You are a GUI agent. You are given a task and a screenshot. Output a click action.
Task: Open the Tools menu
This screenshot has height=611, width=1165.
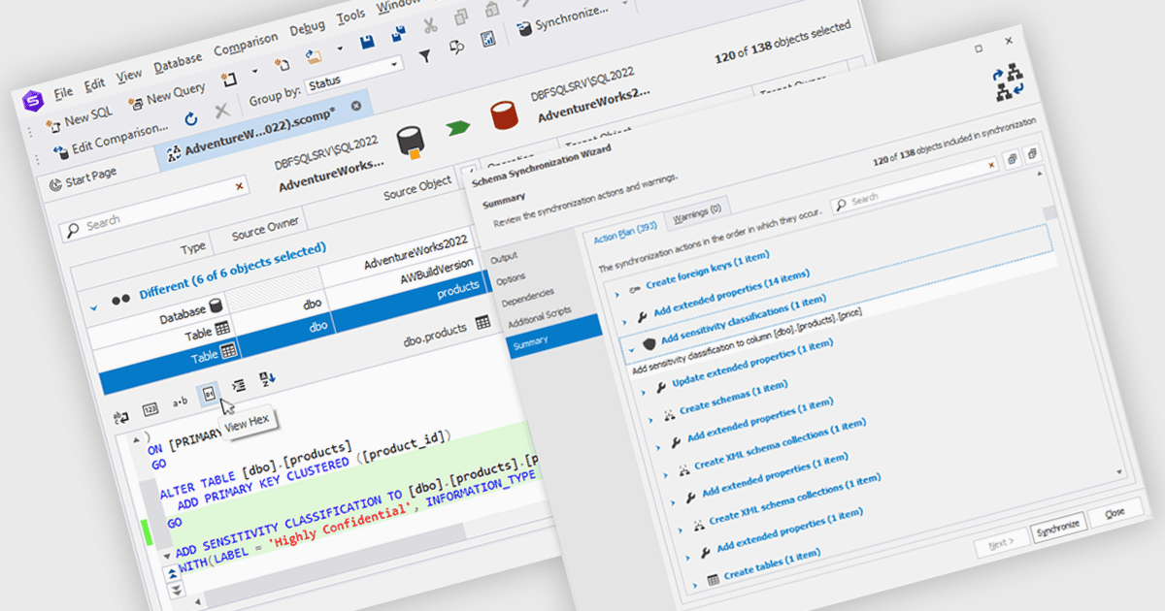click(350, 17)
